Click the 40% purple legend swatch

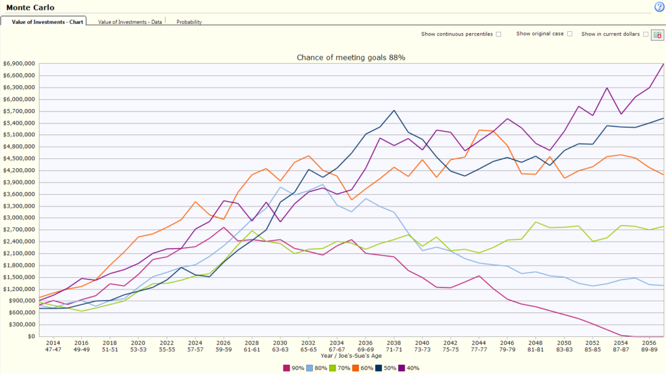point(401,368)
